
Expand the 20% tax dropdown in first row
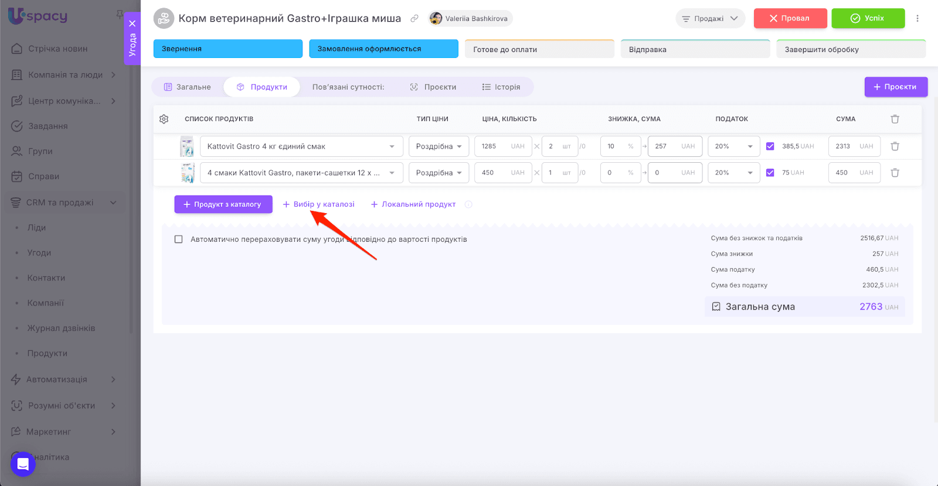tap(733, 146)
